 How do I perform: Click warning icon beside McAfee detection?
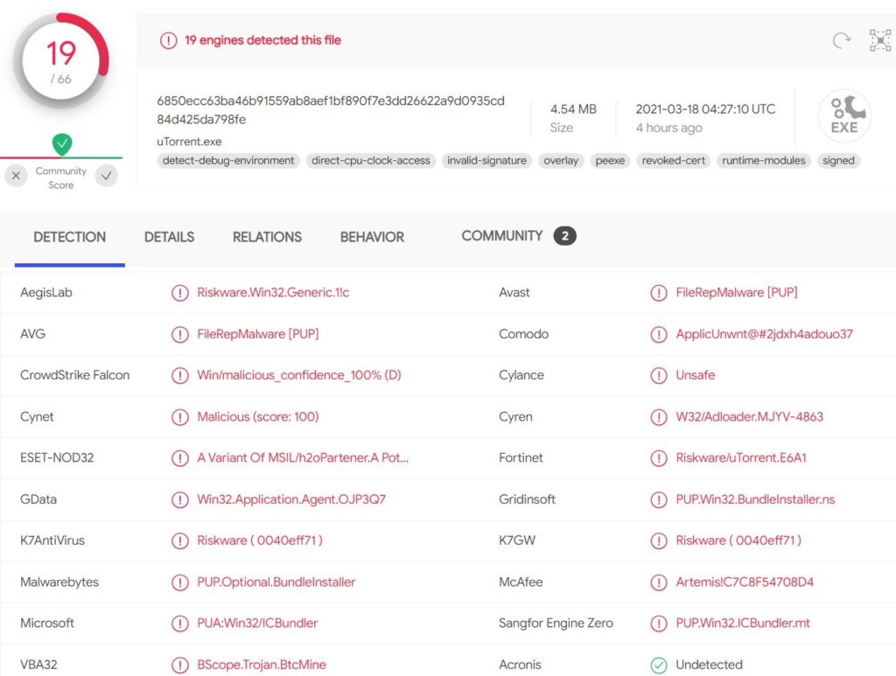tap(658, 582)
